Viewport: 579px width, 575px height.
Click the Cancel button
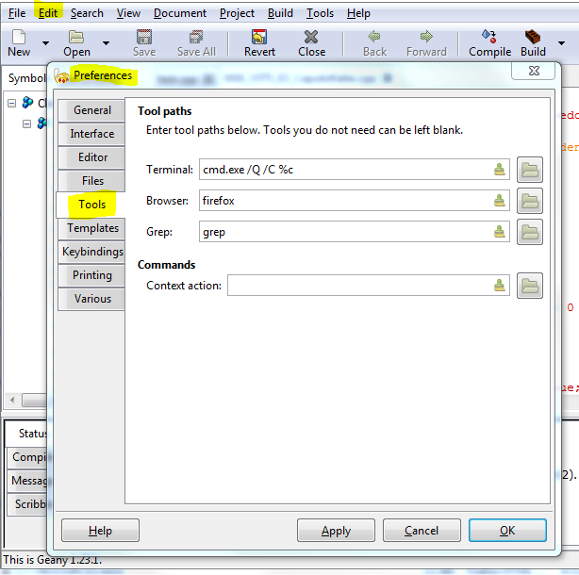(x=422, y=531)
